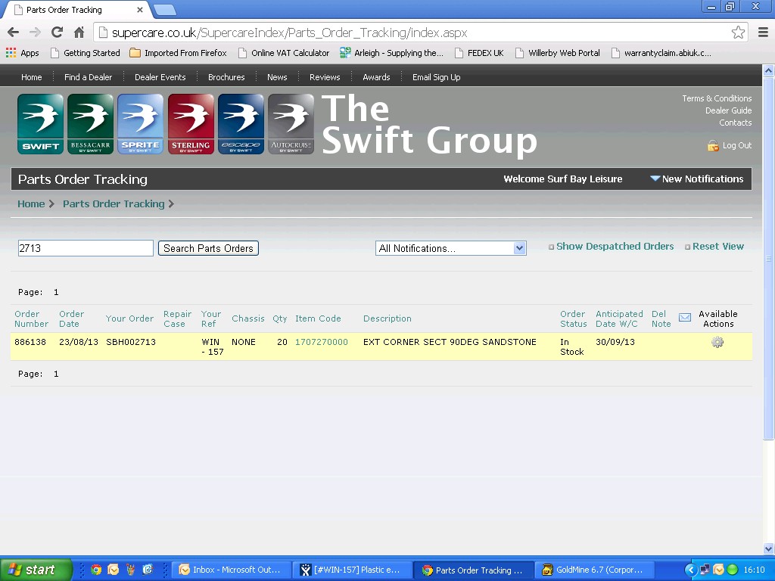Image resolution: width=775 pixels, height=581 pixels.
Task: Open the Find a Dealer menu item
Action: point(88,77)
